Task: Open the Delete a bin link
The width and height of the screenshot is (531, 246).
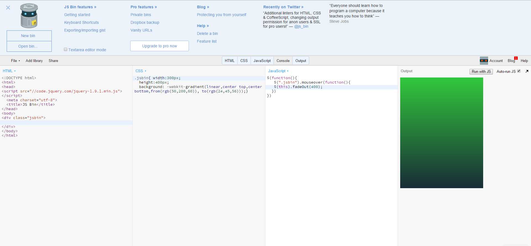Action: 207,33
